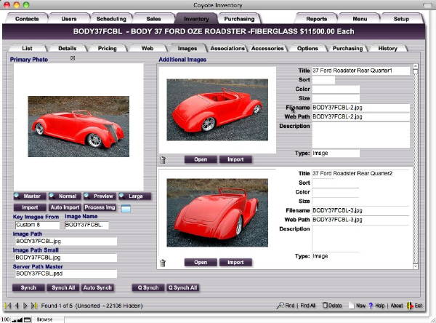Click the Title field of first additional image
436x323 pixels.
[x=360, y=71]
